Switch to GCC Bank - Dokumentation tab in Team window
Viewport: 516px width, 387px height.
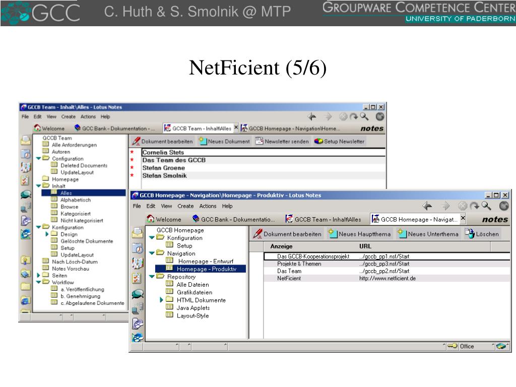click(x=114, y=128)
